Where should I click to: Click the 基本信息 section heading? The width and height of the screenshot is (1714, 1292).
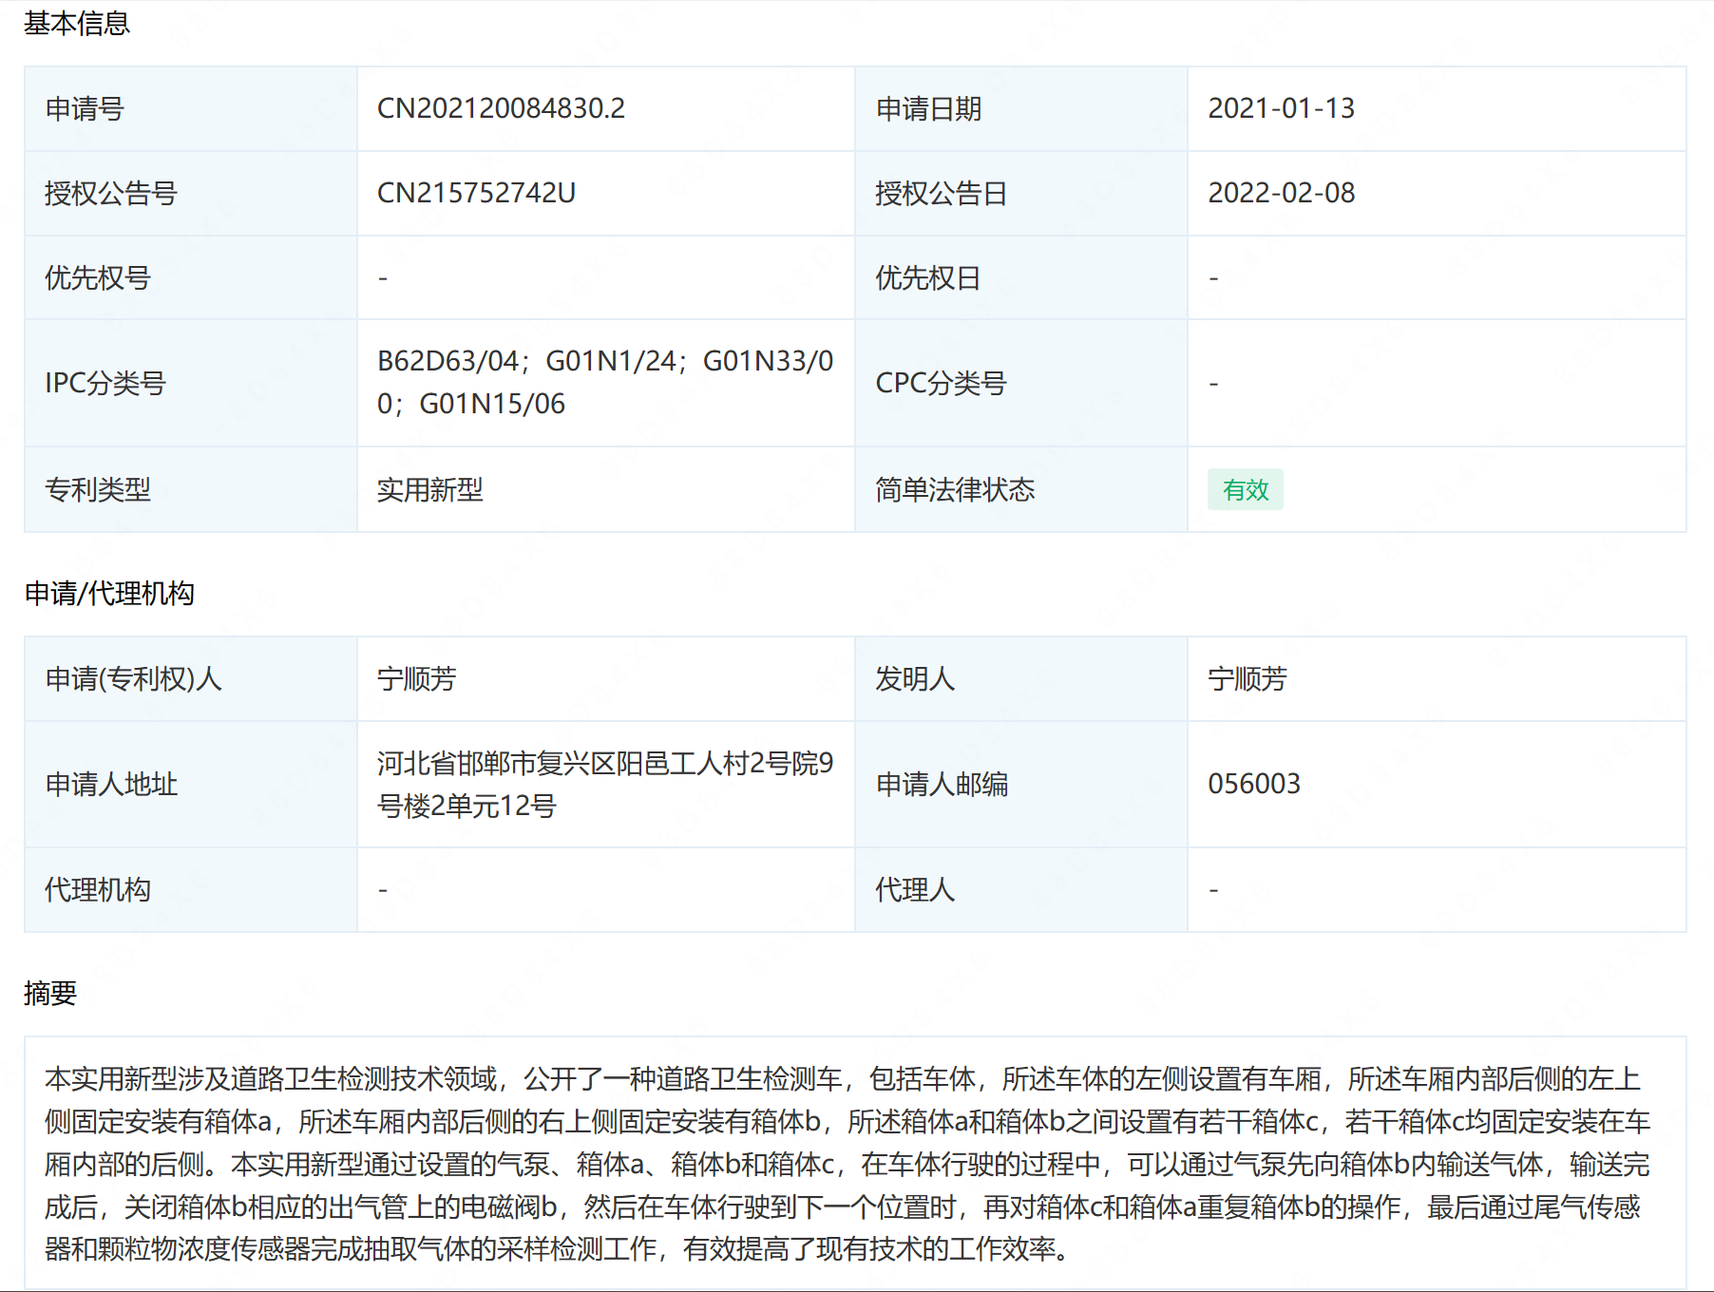[x=76, y=23]
